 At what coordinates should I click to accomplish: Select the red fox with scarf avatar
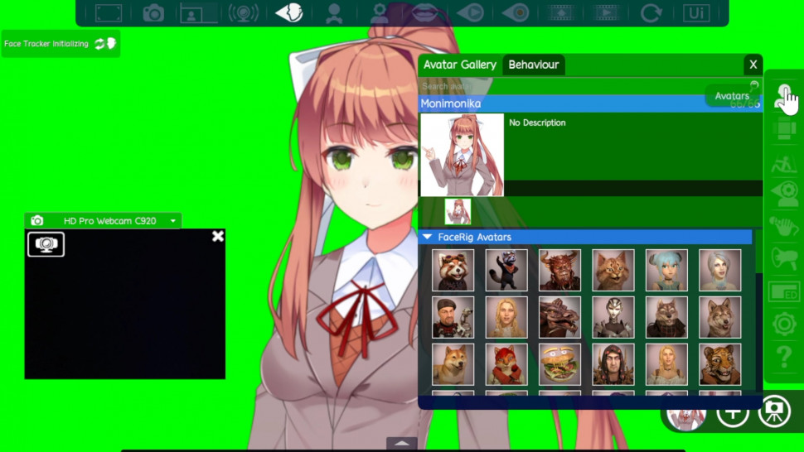506,364
